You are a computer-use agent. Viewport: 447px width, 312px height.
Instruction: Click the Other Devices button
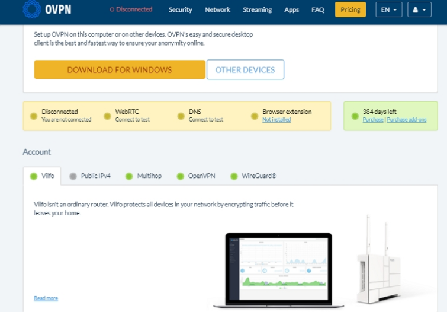245,69
